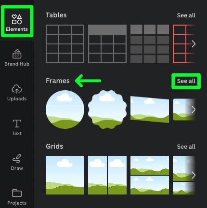Image resolution: width=207 pixels, height=208 pixels.
Task: Insert the two-column vertical grid
Action: pyautogui.click(x=107, y=175)
